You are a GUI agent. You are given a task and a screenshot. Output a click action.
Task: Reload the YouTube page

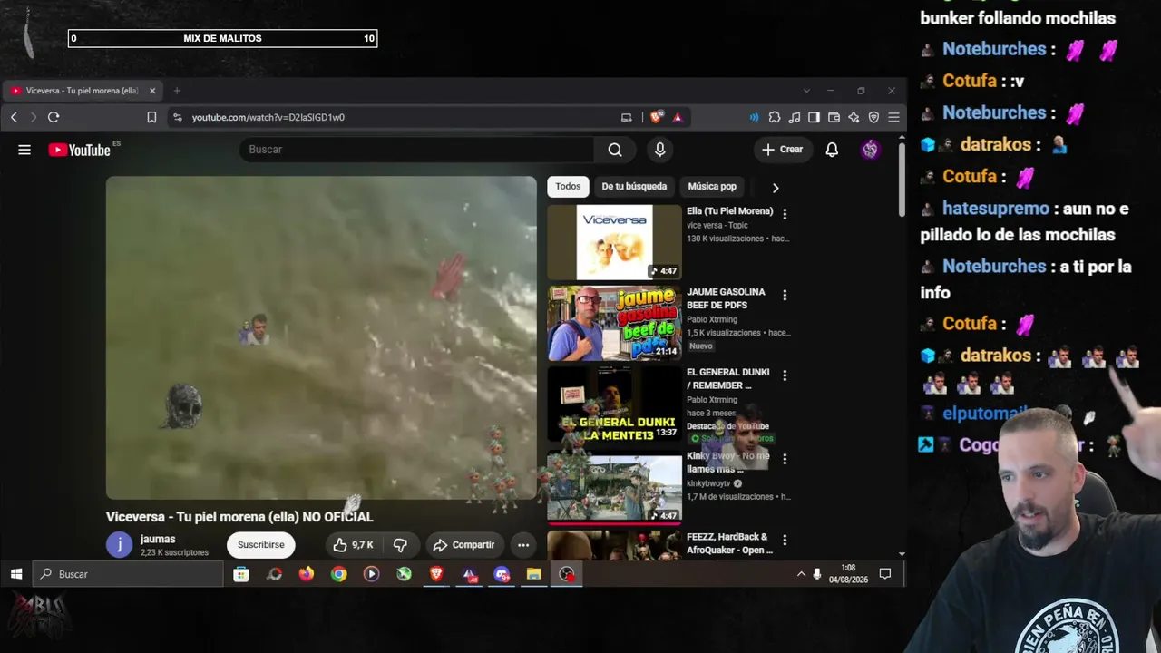point(54,117)
